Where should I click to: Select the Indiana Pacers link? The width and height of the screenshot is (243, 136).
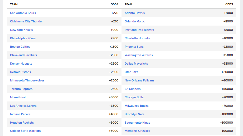[x=20, y=114]
